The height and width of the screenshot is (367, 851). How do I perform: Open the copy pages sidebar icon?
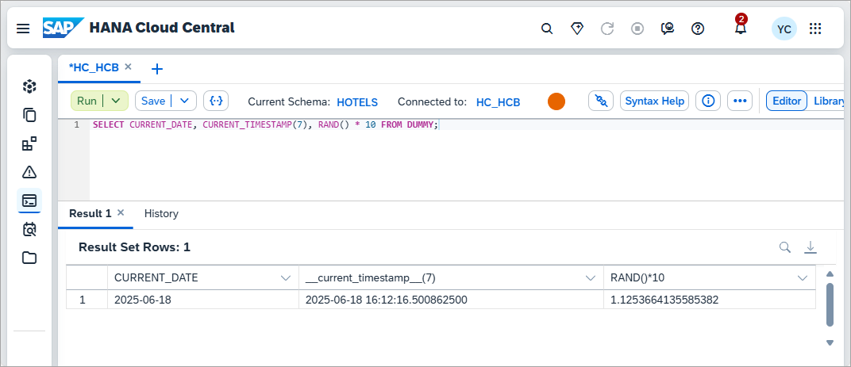tap(29, 115)
